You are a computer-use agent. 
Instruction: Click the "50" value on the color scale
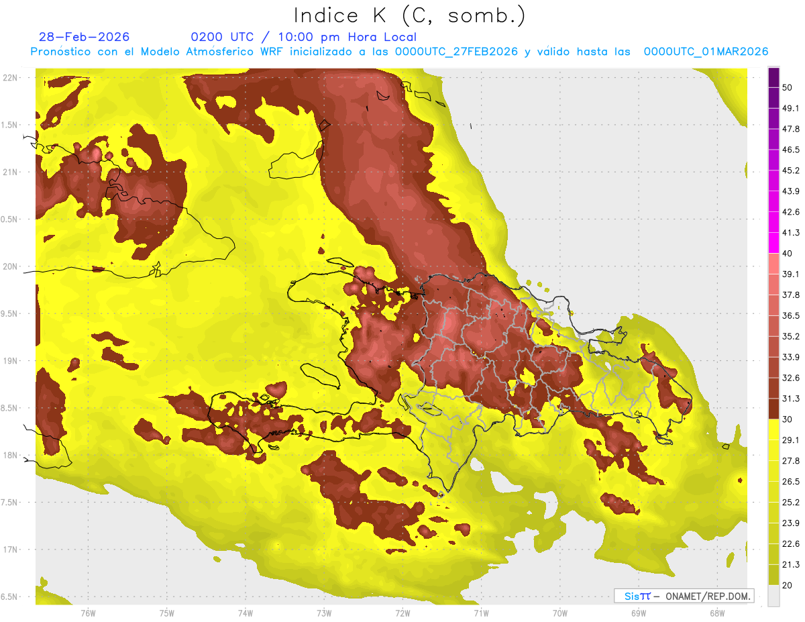point(788,87)
